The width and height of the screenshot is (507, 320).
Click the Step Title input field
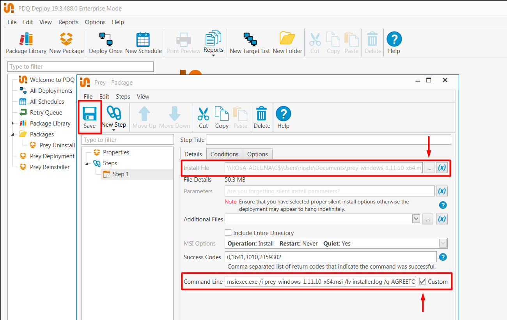pyautogui.click(x=328, y=140)
